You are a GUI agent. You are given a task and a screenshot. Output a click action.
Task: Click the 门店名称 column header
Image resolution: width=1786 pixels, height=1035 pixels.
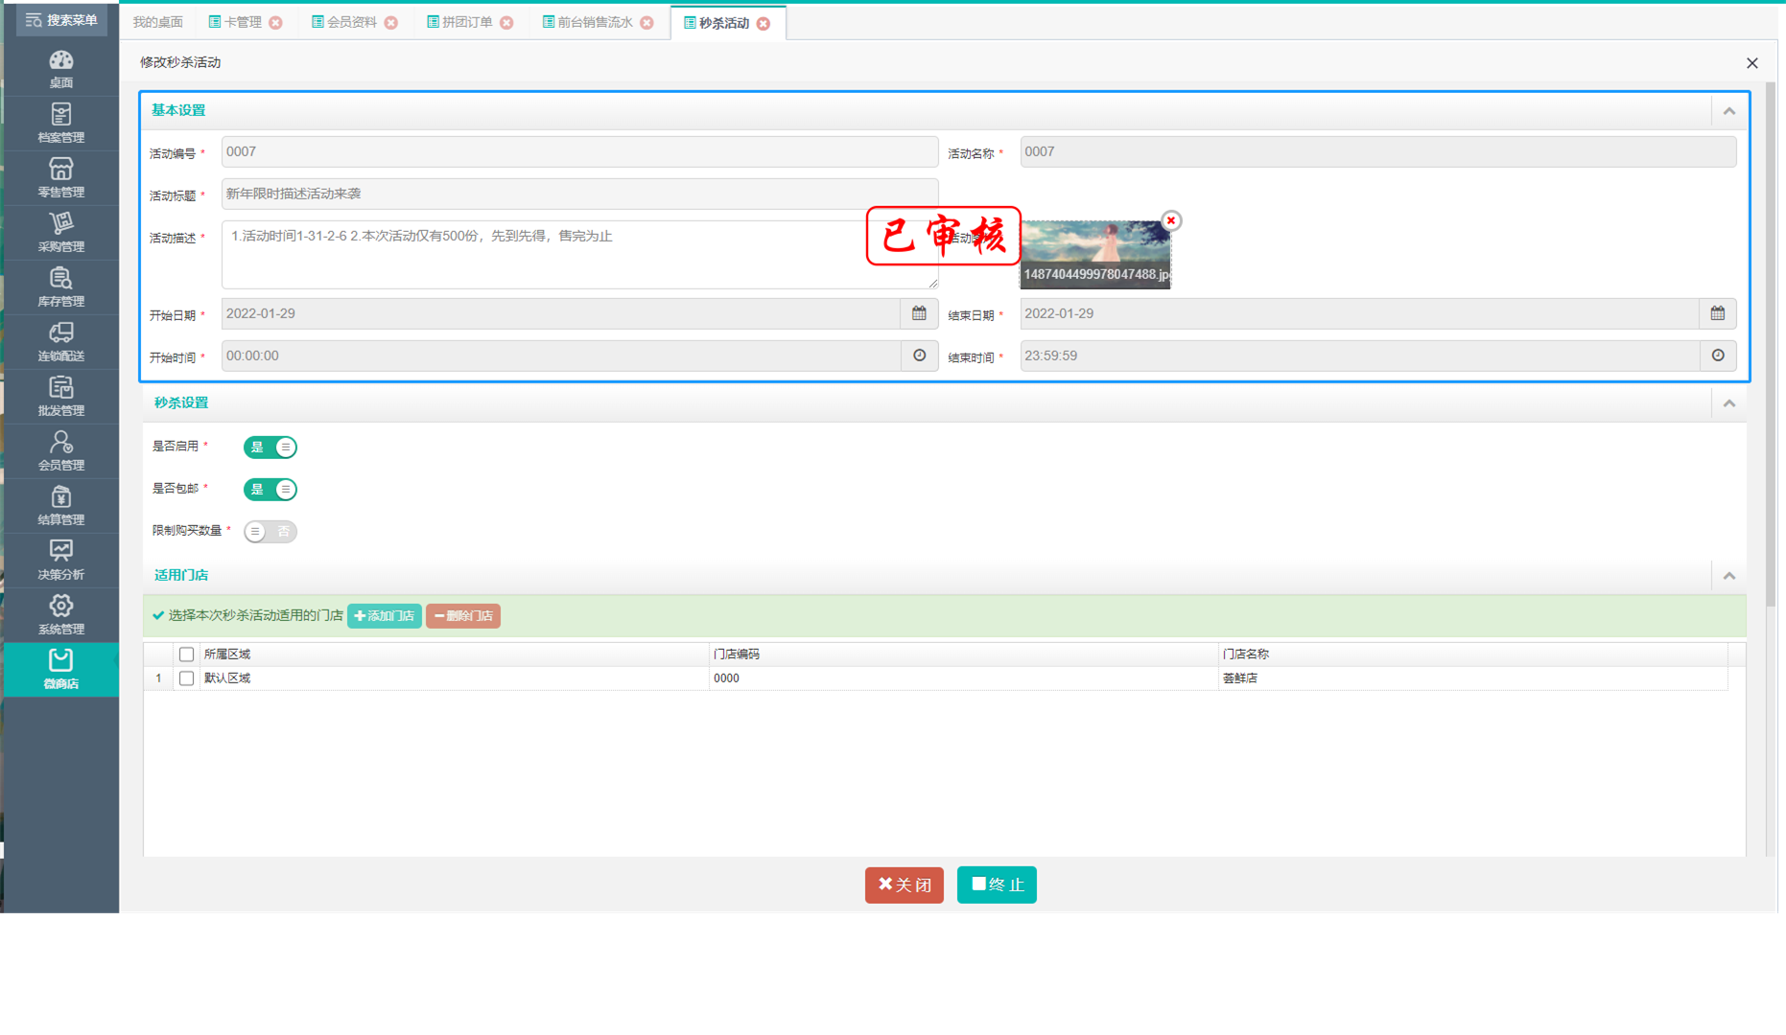1472,655
